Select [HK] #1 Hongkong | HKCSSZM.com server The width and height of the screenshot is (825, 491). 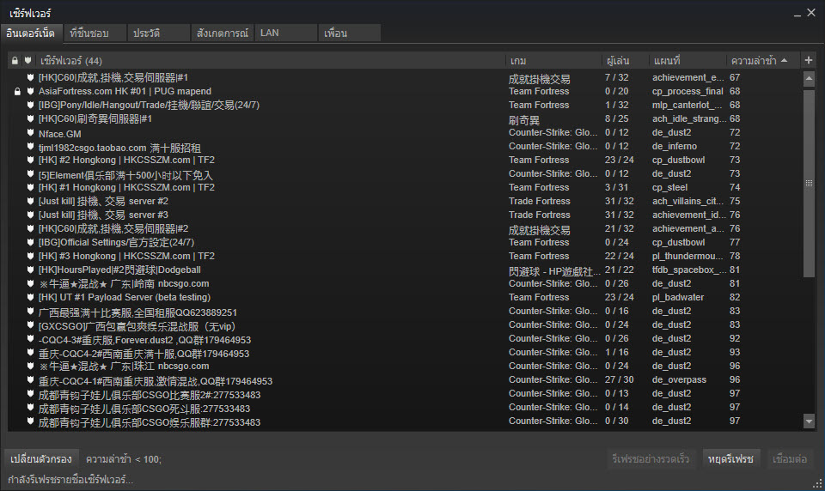coord(404,188)
